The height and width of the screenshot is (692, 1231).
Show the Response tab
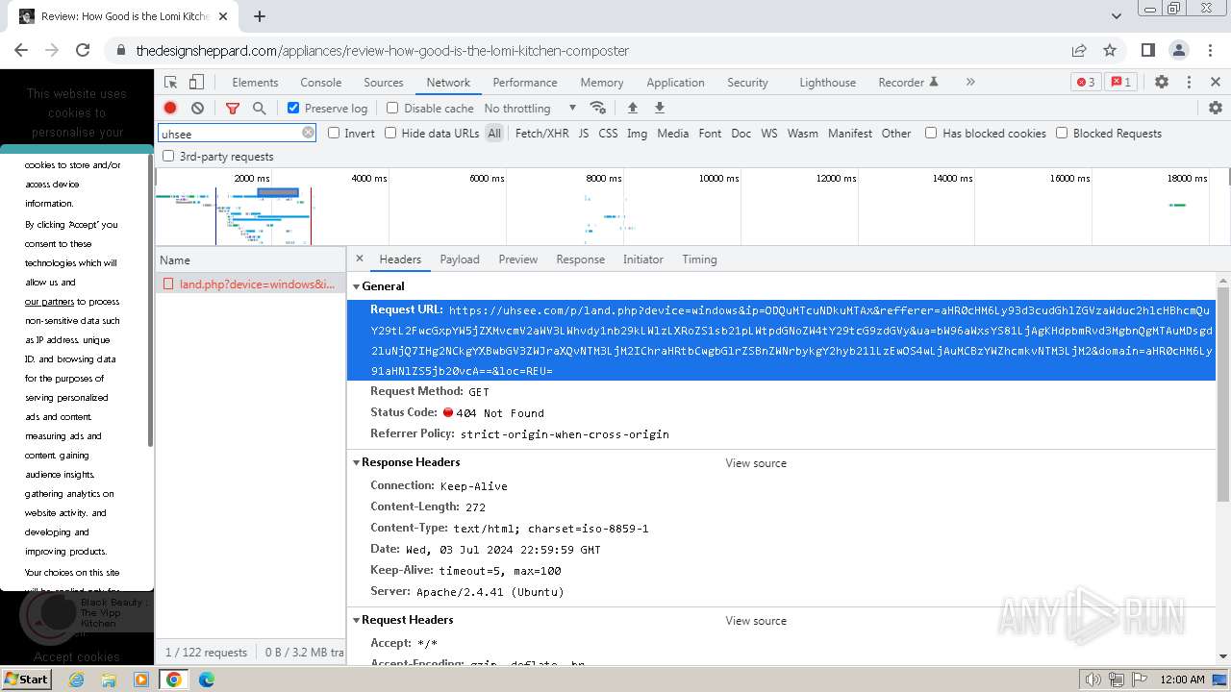(581, 259)
